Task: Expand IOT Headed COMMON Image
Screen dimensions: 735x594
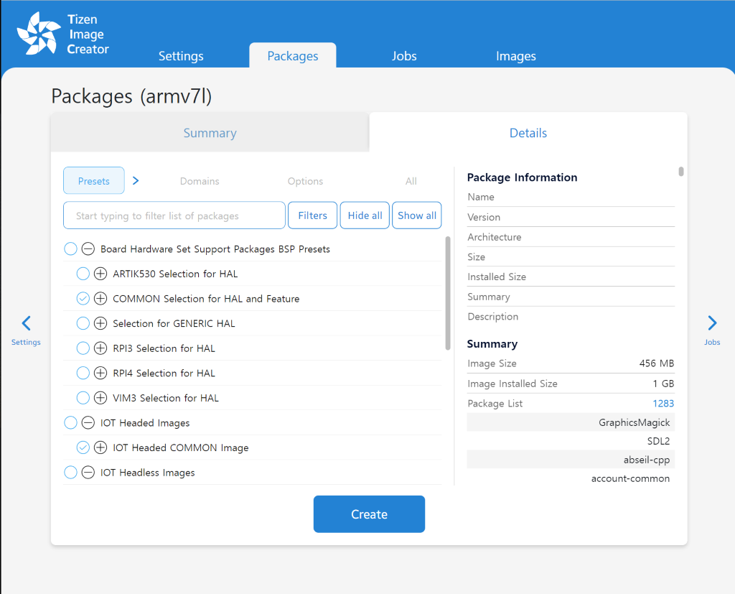Action: pos(100,447)
